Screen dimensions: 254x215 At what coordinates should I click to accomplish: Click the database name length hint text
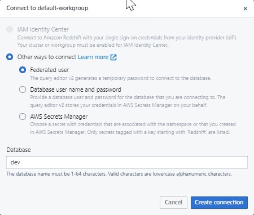coord(119,174)
